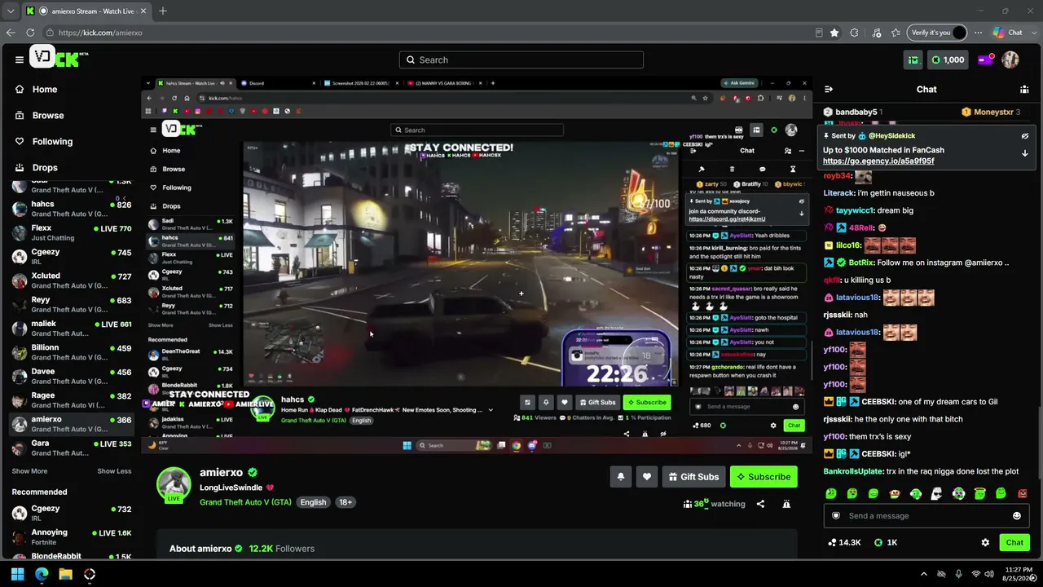Screen dimensions: 1043x587
Task: Click the English language tag
Action: pos(313,502)
